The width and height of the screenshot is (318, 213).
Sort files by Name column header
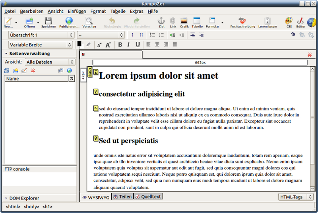(x=36, y=79)
